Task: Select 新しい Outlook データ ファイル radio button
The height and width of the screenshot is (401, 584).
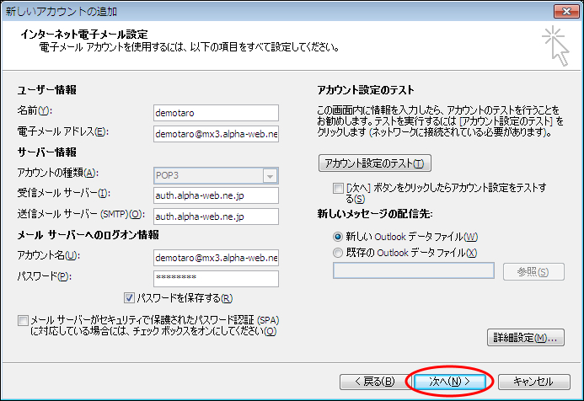Action: [337, 237]
